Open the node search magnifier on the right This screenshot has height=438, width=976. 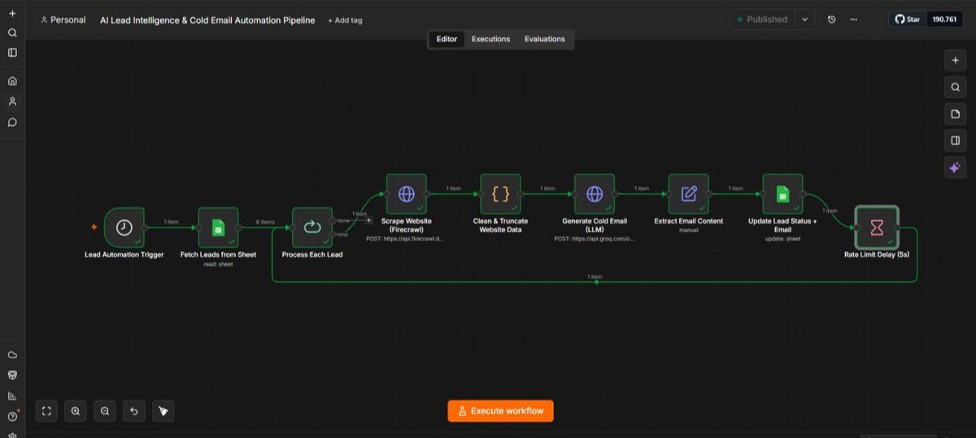tap(955, 87)
